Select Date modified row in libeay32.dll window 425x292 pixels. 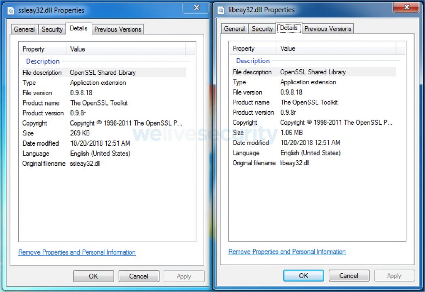[314, 143]
